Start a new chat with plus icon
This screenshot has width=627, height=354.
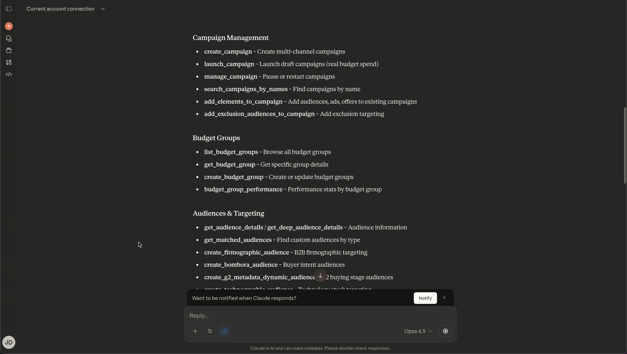tap(9, 26)
